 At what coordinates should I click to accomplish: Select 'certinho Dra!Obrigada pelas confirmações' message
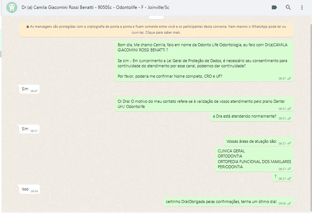tap(228, 202)
